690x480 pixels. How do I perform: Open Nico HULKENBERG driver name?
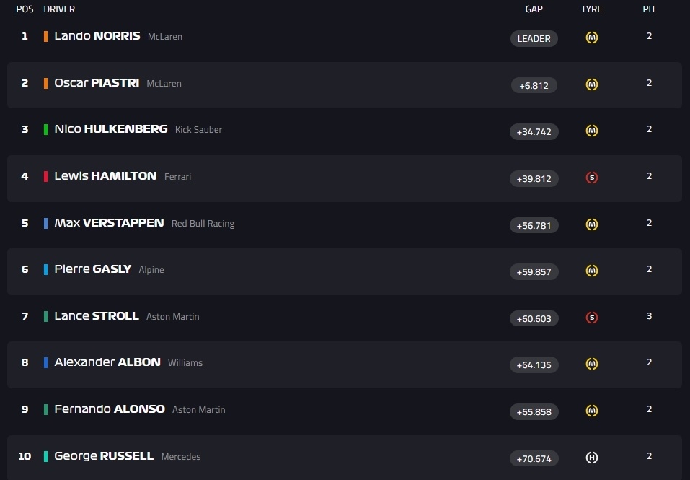pyautogui.click(x=111, y=129)
